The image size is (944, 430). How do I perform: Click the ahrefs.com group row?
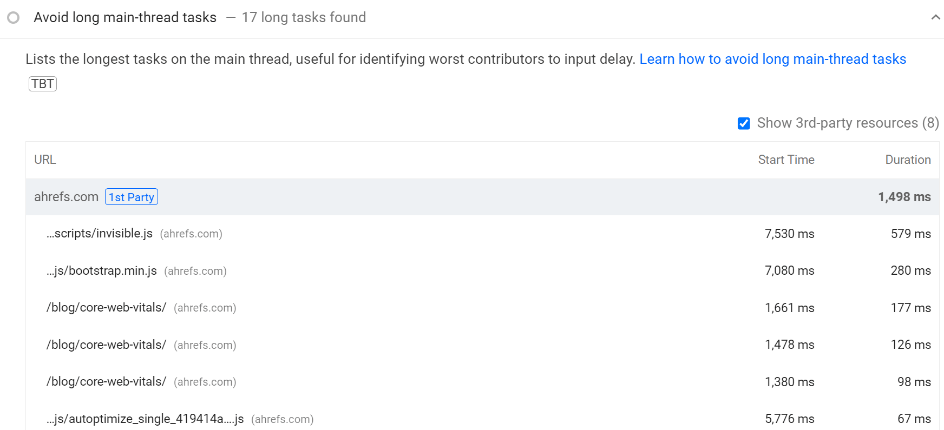[433, 197]
